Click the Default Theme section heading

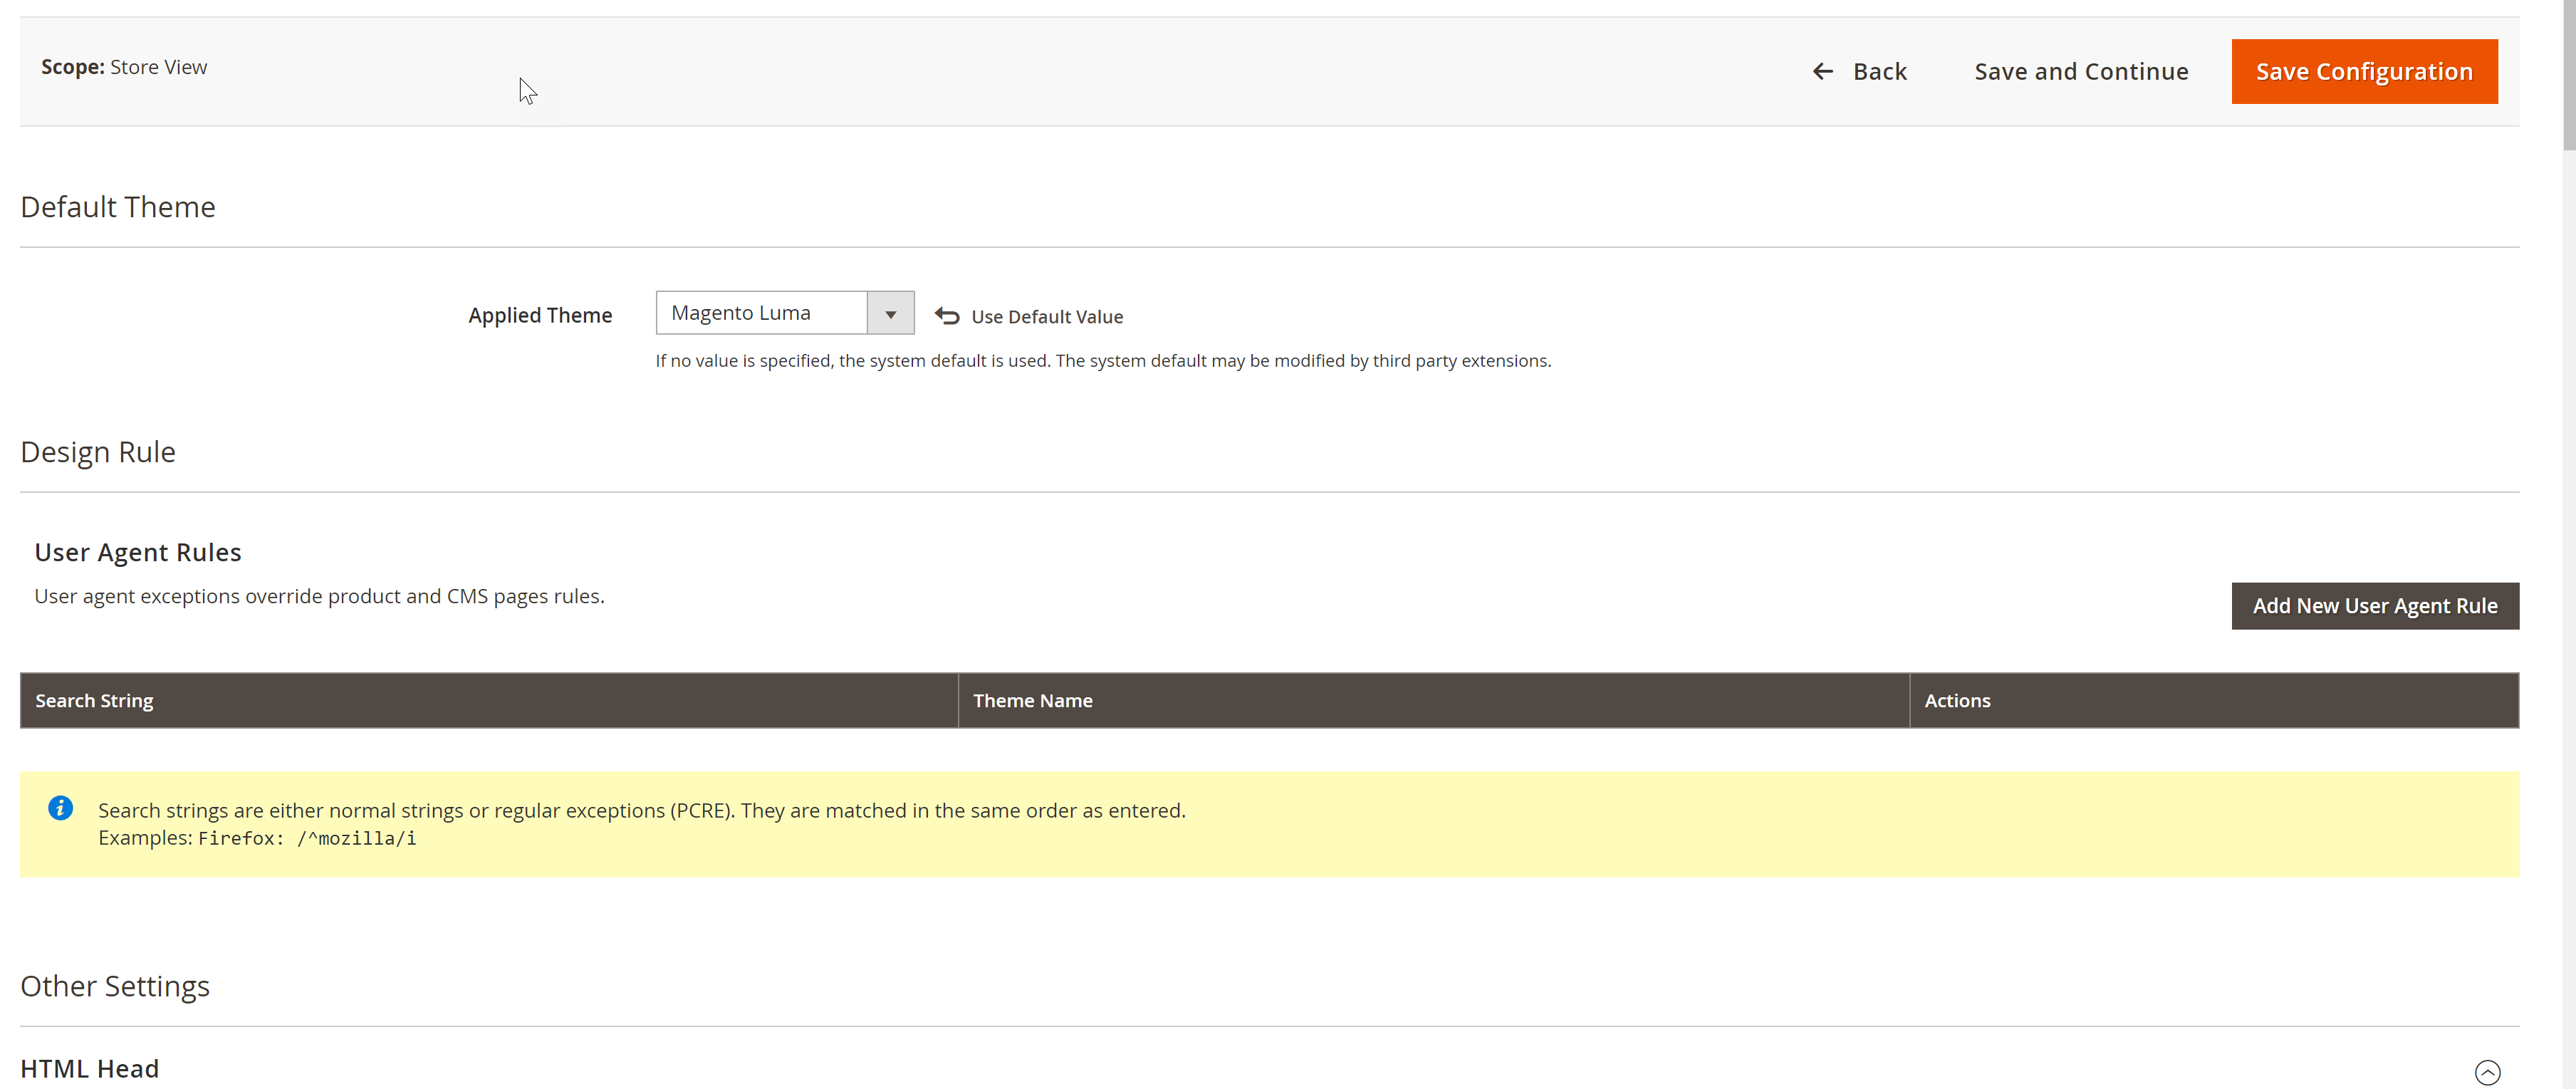pyautogui.click(x=117, y=206)
